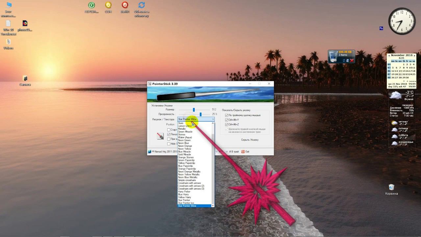This screenshot has height=237, width=421.
Task: Choose Simple crosshairs texture from the list
Action: point(194,180)
